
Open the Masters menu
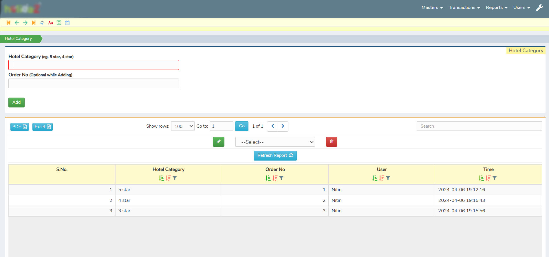[x=432, y=8]
